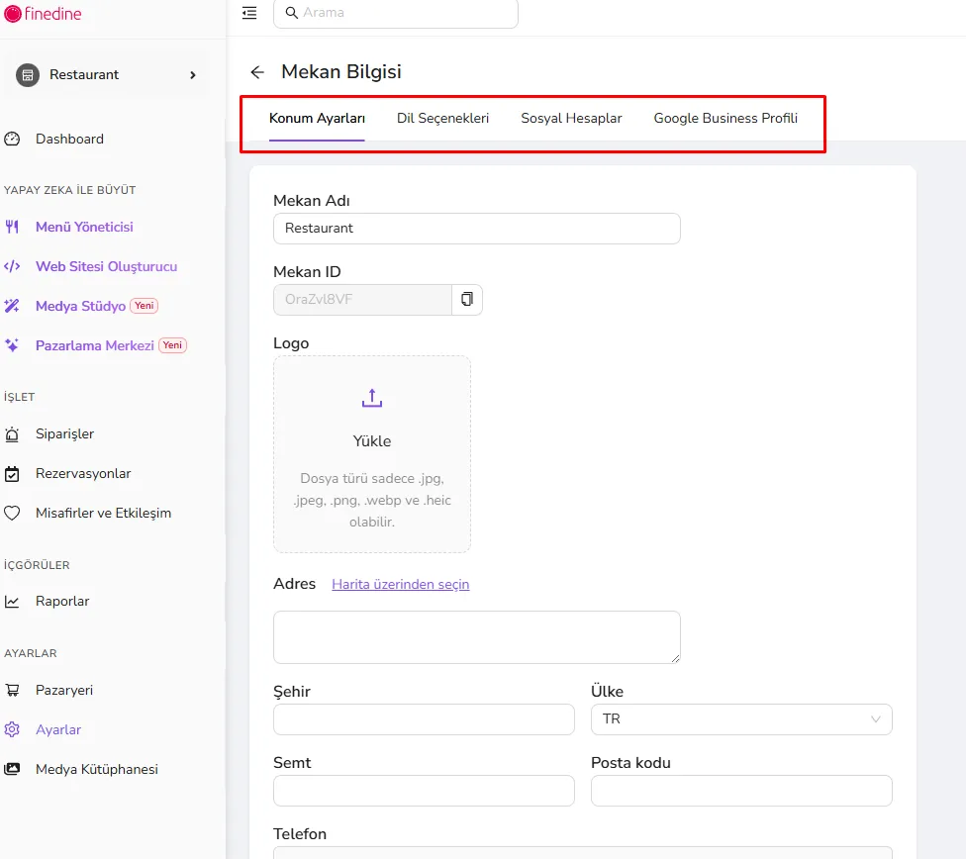Click the Posta kodu input field
The height and width of the screenshot is (859, 966).
741,791
